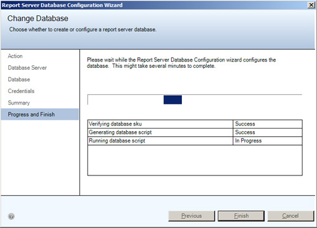This screenshot has width=317, height=228.
Task: Close the Report Server Database Configuration Wizard
Action: pyautogui.click(x=311, y=5)
